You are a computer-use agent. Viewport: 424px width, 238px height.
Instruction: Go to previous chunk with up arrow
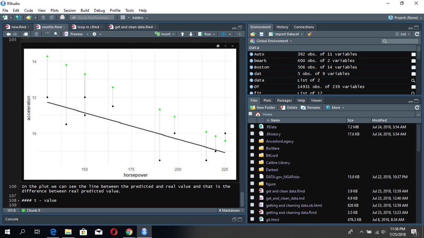point(182,34)
